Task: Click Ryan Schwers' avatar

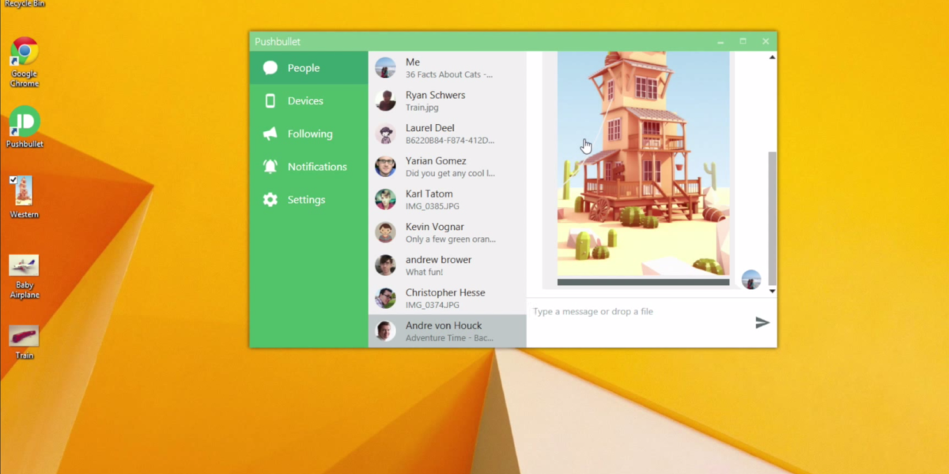Action: [x=385, y=101]
